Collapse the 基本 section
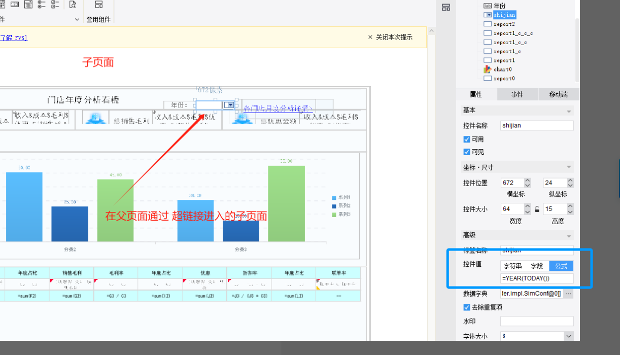 [x=569, y=111]
